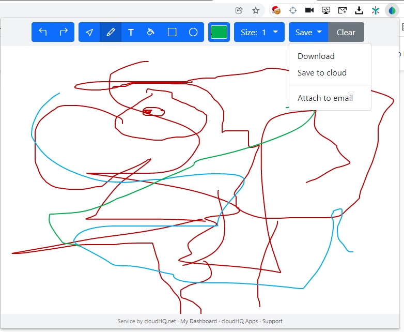
Task: Choose Save to cloud option
Action: click(322, 73)
